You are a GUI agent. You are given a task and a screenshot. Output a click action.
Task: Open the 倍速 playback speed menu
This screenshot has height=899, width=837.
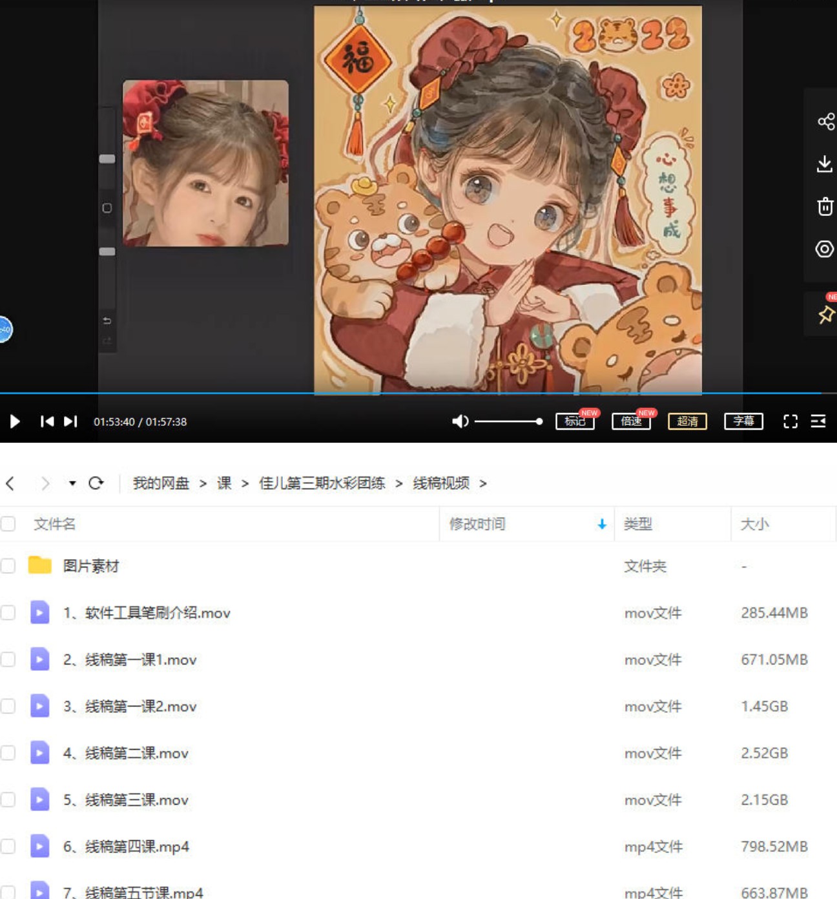click(x=631, y=421)
